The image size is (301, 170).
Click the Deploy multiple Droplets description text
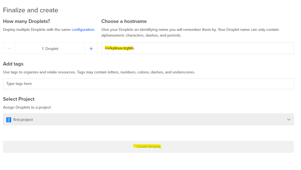(37, 30)
